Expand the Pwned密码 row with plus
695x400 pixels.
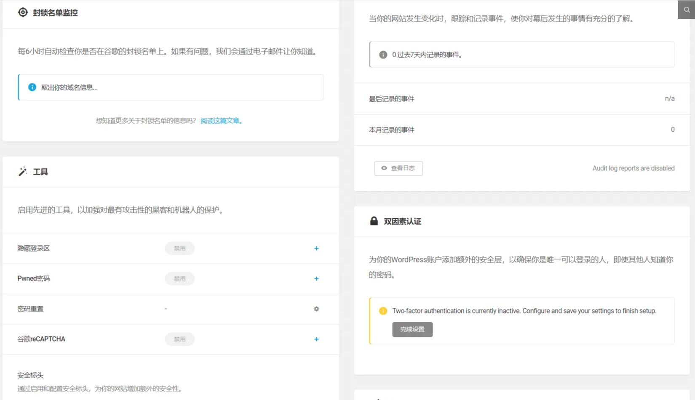[x=316, y=278]
